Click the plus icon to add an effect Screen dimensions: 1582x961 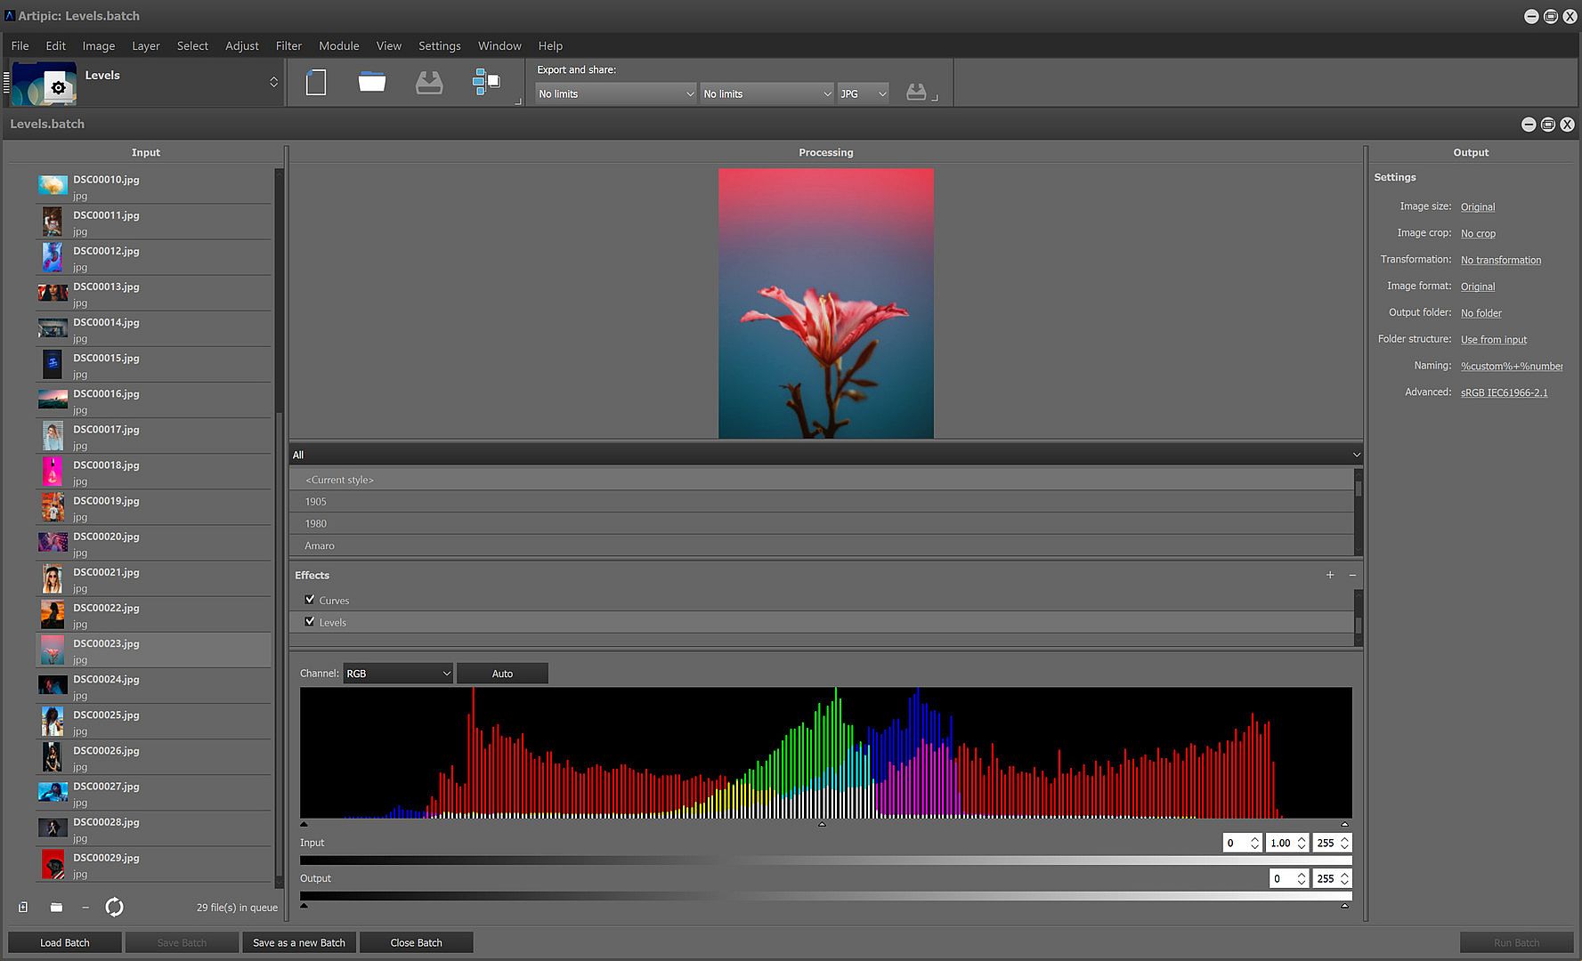pyautogui.click(x=1330, y=575)
